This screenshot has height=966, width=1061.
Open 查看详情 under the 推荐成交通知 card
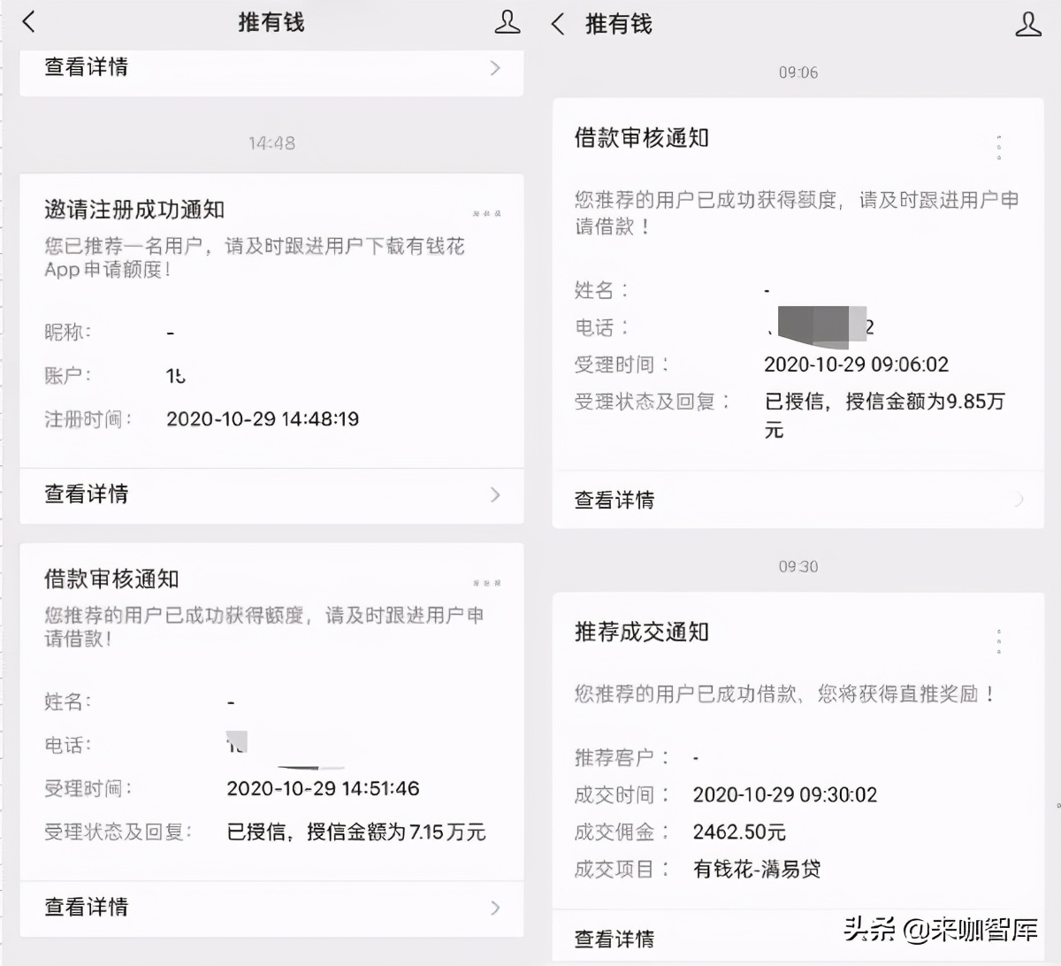pyautogui.click(x=614, y=939)
